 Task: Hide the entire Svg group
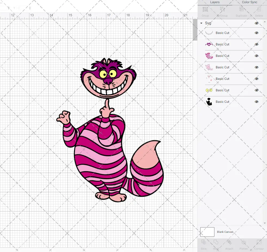[256, 23]
